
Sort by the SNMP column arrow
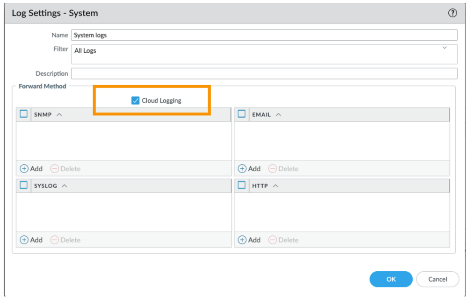[59, 115]
